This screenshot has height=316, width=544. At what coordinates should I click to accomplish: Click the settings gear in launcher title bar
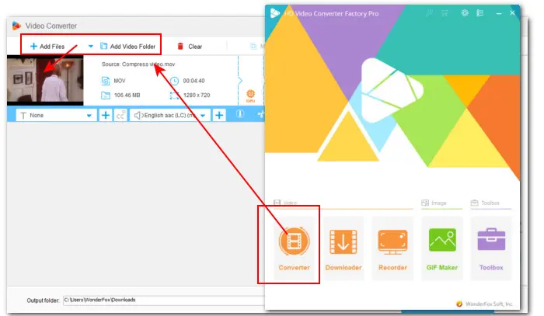465,14
